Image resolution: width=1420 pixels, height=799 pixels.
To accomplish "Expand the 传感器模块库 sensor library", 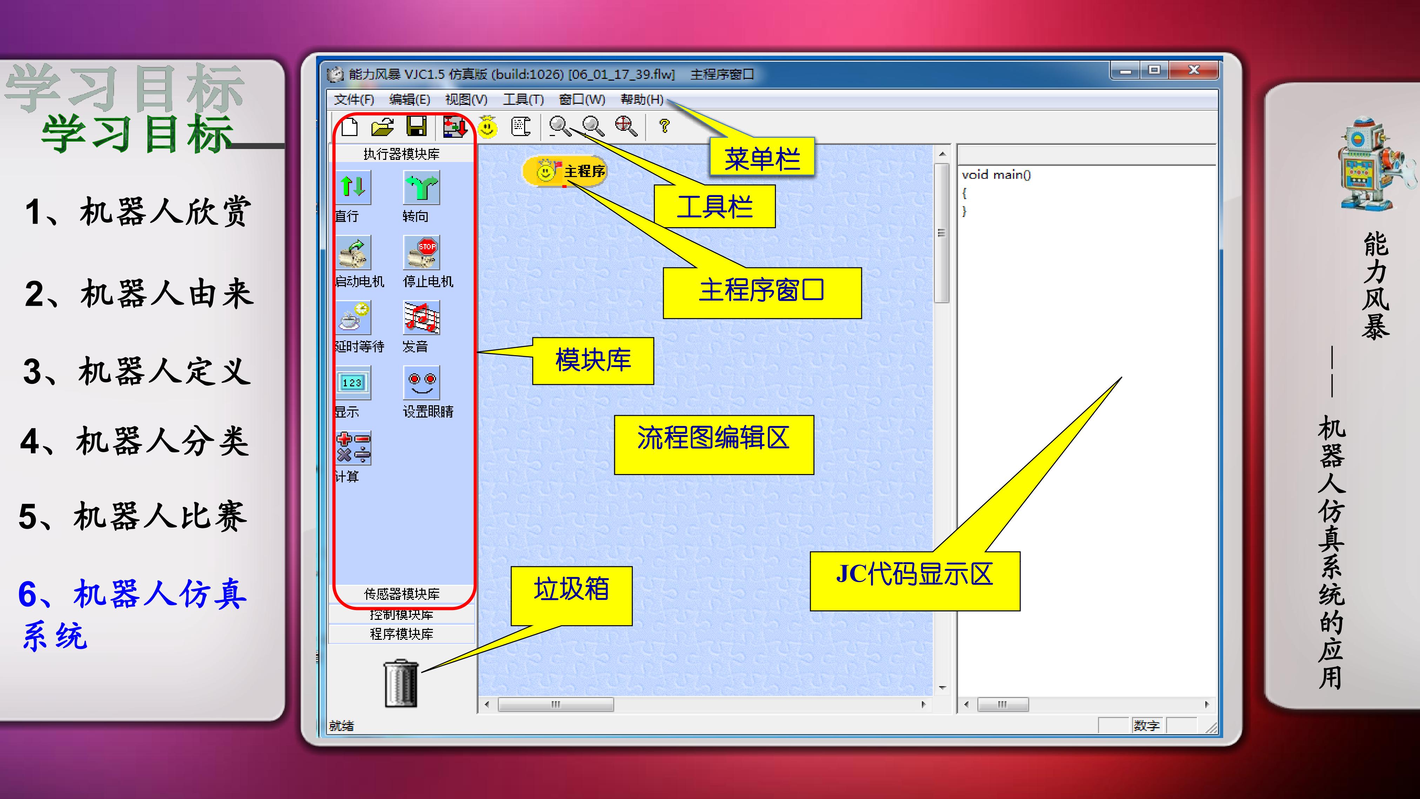I will pyautogui.click(x=402, y=594).
